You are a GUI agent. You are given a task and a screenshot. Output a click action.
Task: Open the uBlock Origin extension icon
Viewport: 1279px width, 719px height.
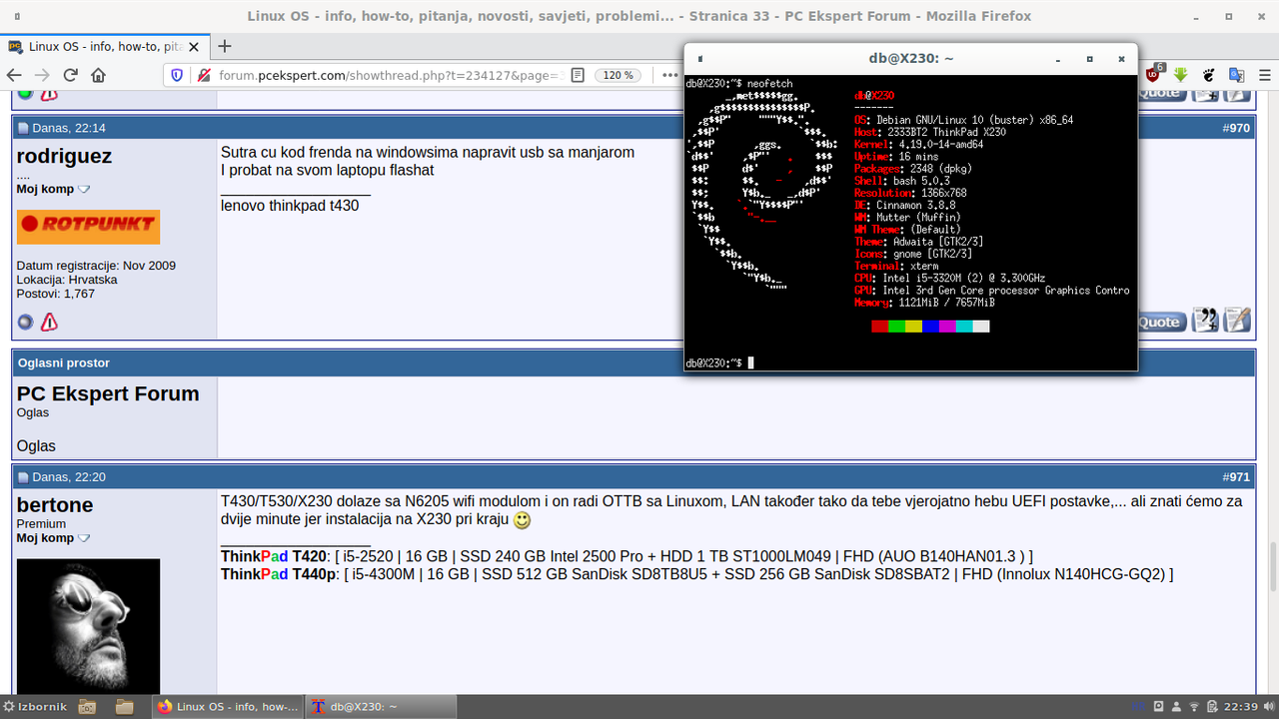pos(1154,75)
